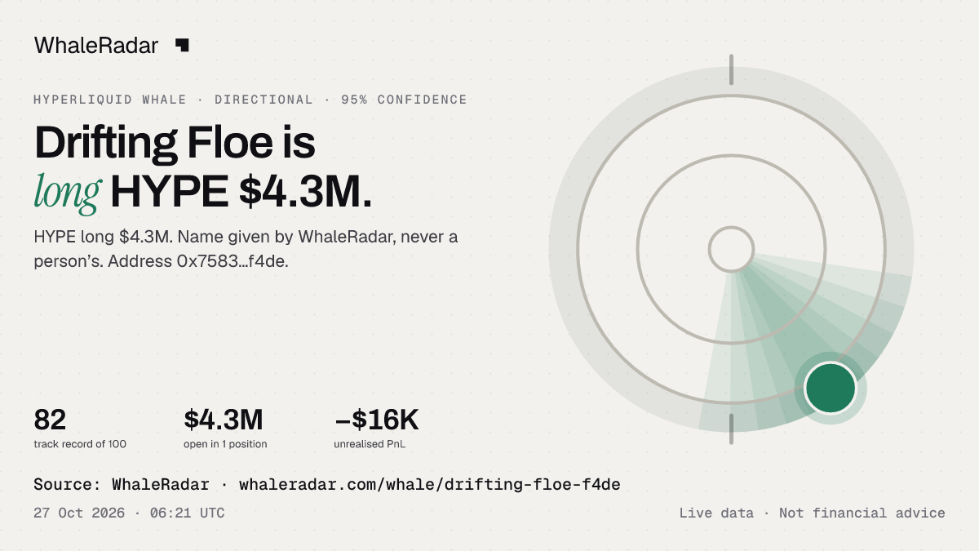Click the WhaleRadar brand name text
Image resolution: width=979 pixels, height=551 pixels.
96,46
